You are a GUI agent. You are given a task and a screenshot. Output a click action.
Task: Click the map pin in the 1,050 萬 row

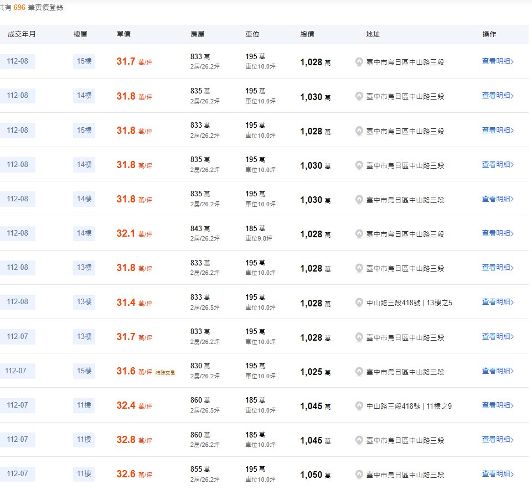(x=359, y=475)
